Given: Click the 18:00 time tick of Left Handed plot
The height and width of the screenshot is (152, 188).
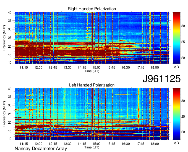Looking at the screenshot, I should pos(155,144).
